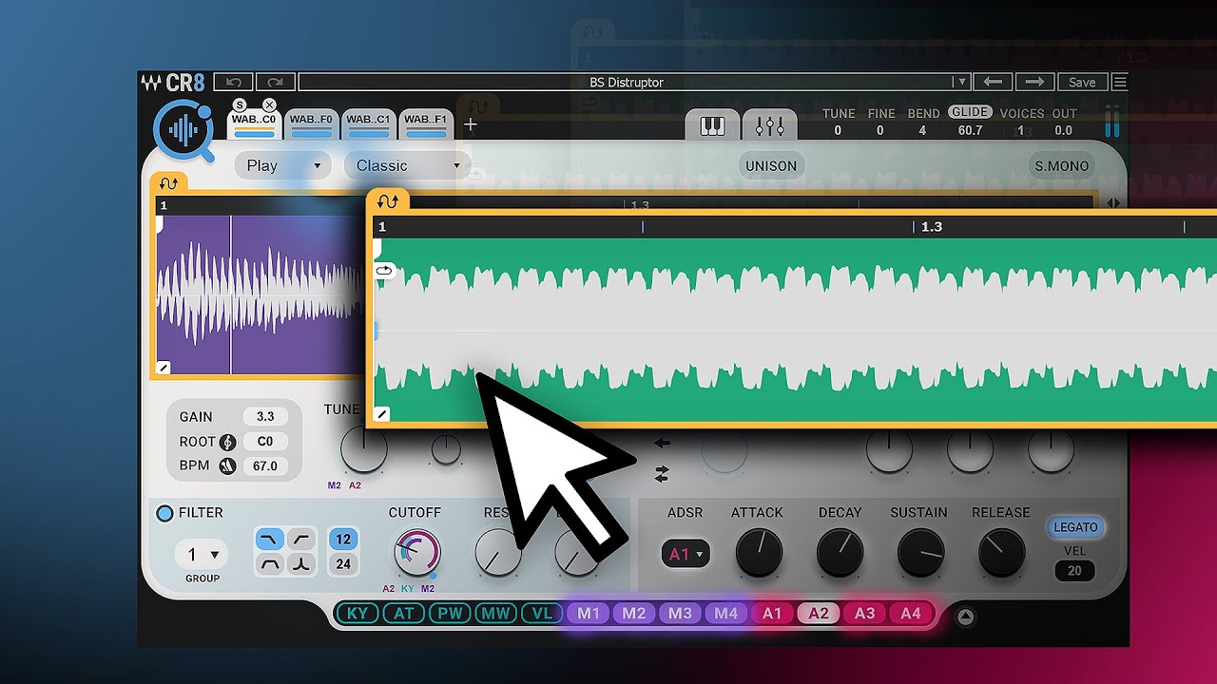Image resolution: width=1217 pixels, height=684 pixels.
Task: Toggle GLIDE on or off
Action: point(970,113)
